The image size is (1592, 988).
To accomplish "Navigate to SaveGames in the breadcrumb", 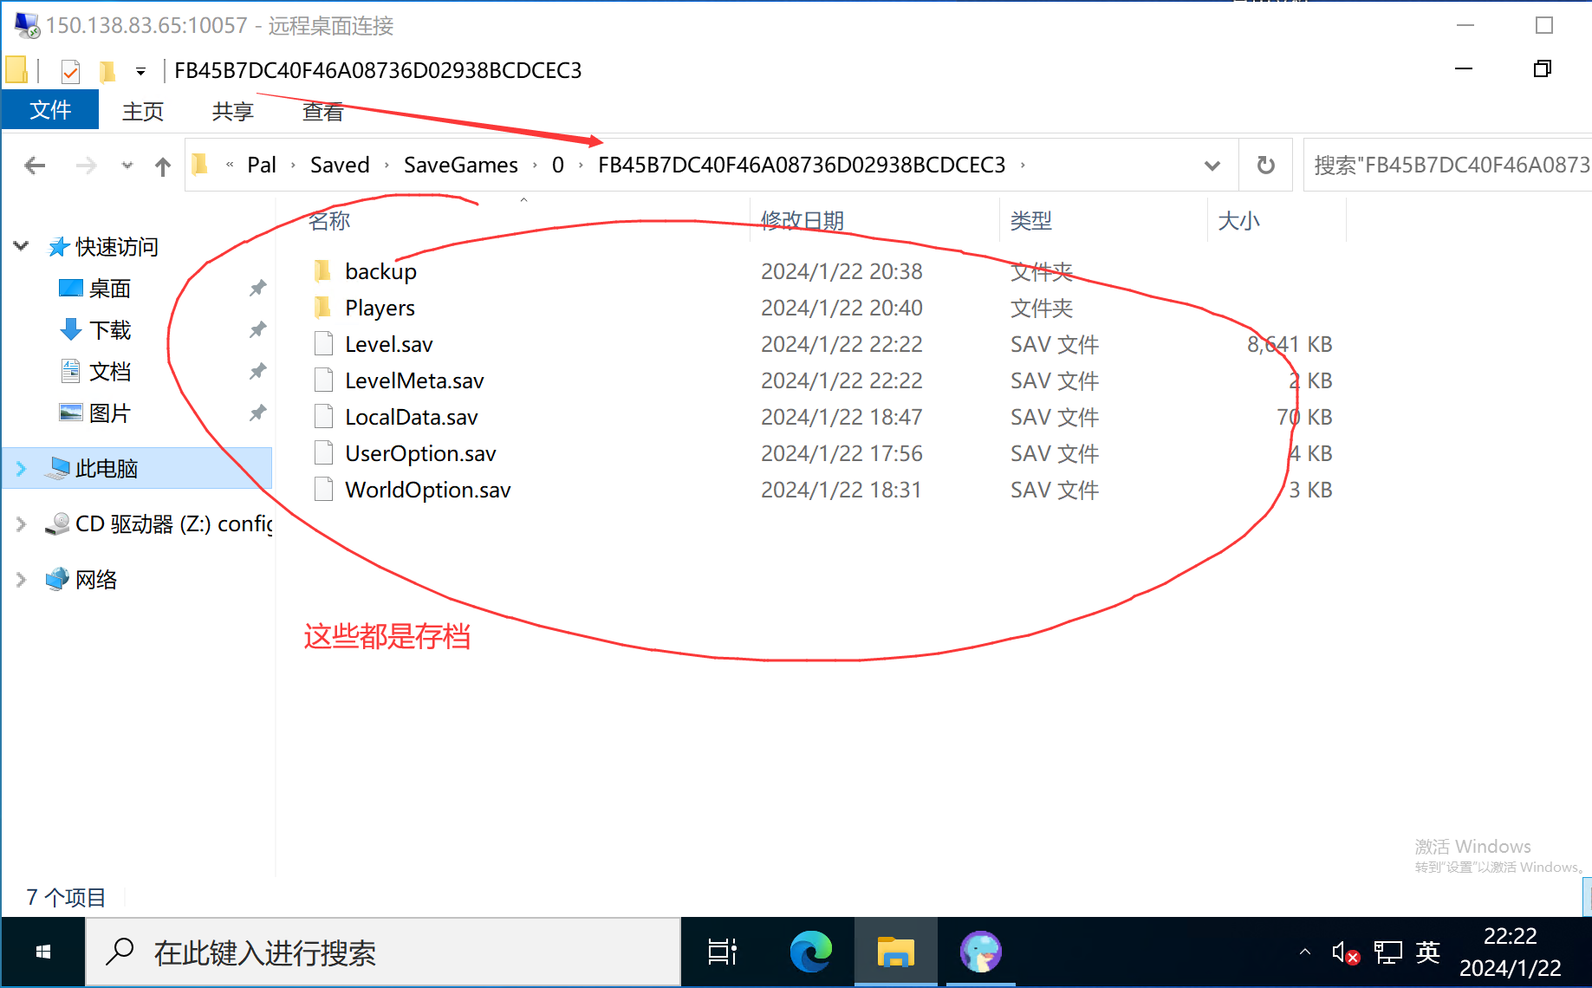I will (460, 165).
